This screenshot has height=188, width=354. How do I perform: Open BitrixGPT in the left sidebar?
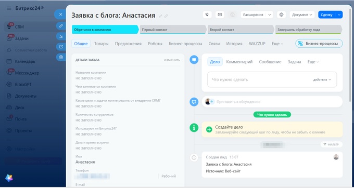coord(23,85)
